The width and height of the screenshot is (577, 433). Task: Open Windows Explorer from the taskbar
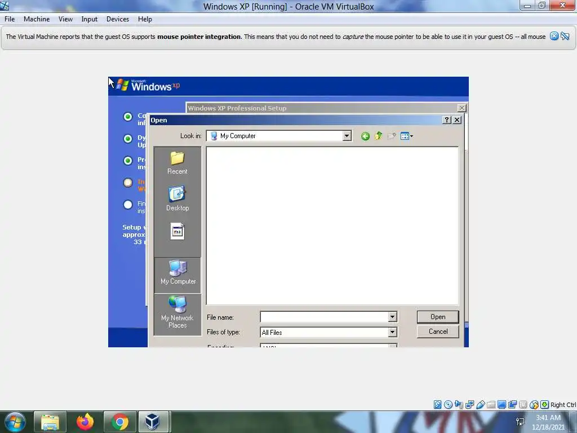[50, 422]
